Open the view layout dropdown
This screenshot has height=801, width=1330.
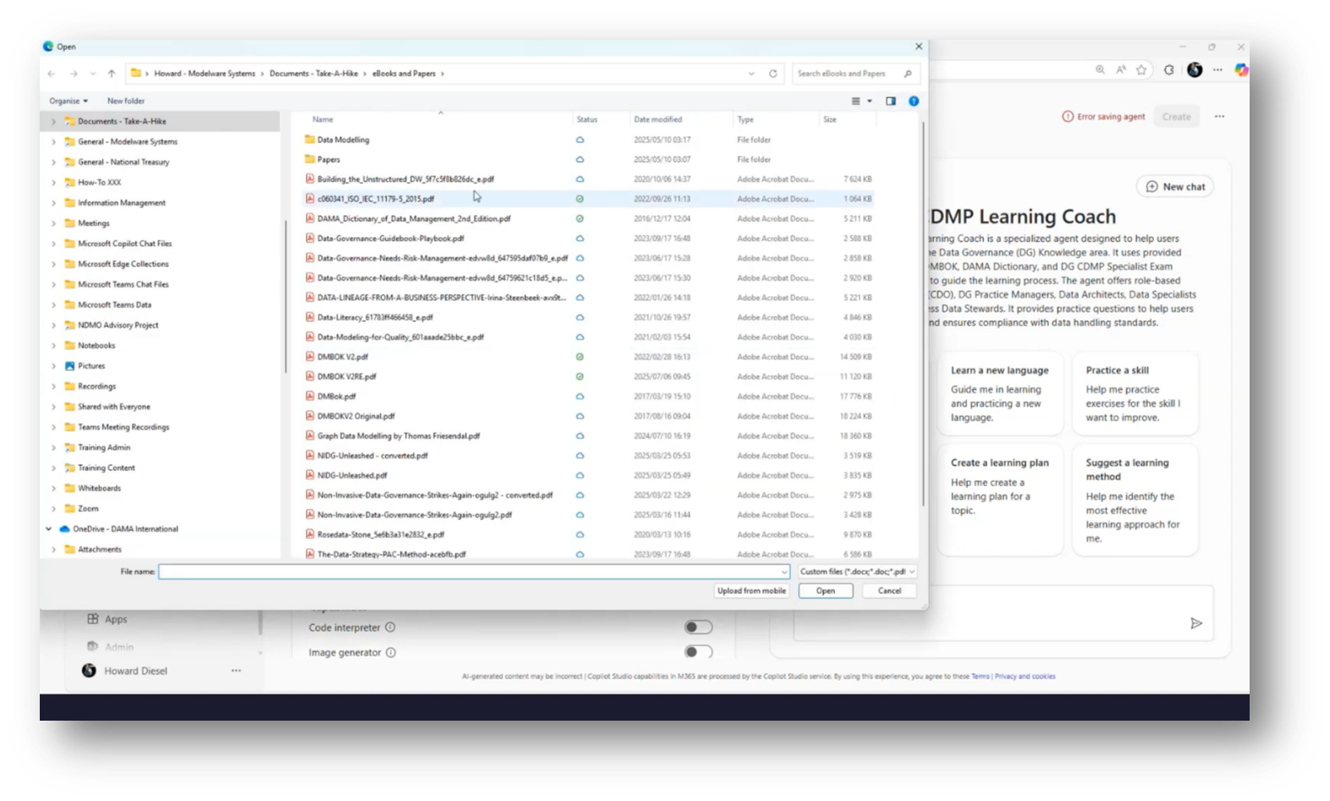pos(869,101)
